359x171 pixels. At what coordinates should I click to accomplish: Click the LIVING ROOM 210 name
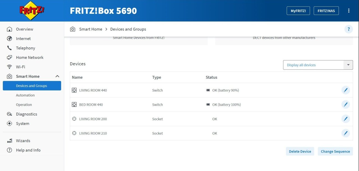click(93, 133)
